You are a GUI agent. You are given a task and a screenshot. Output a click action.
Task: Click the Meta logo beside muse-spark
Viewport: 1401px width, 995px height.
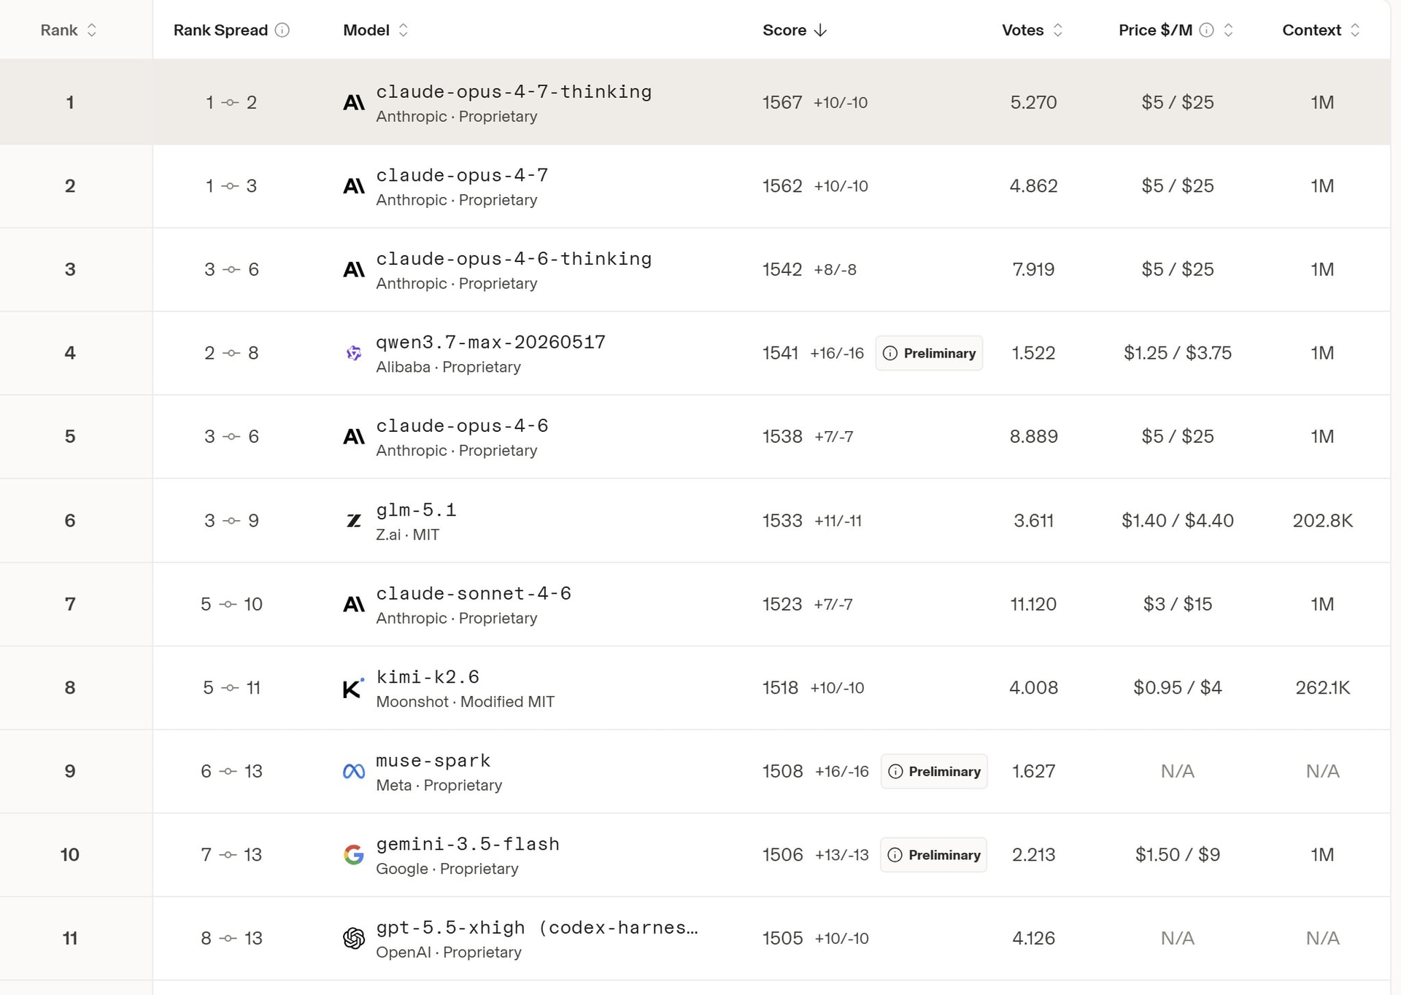(354, 772)
